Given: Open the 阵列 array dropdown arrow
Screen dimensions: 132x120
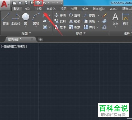Looking at the screenshot, I should coord(97,27).
